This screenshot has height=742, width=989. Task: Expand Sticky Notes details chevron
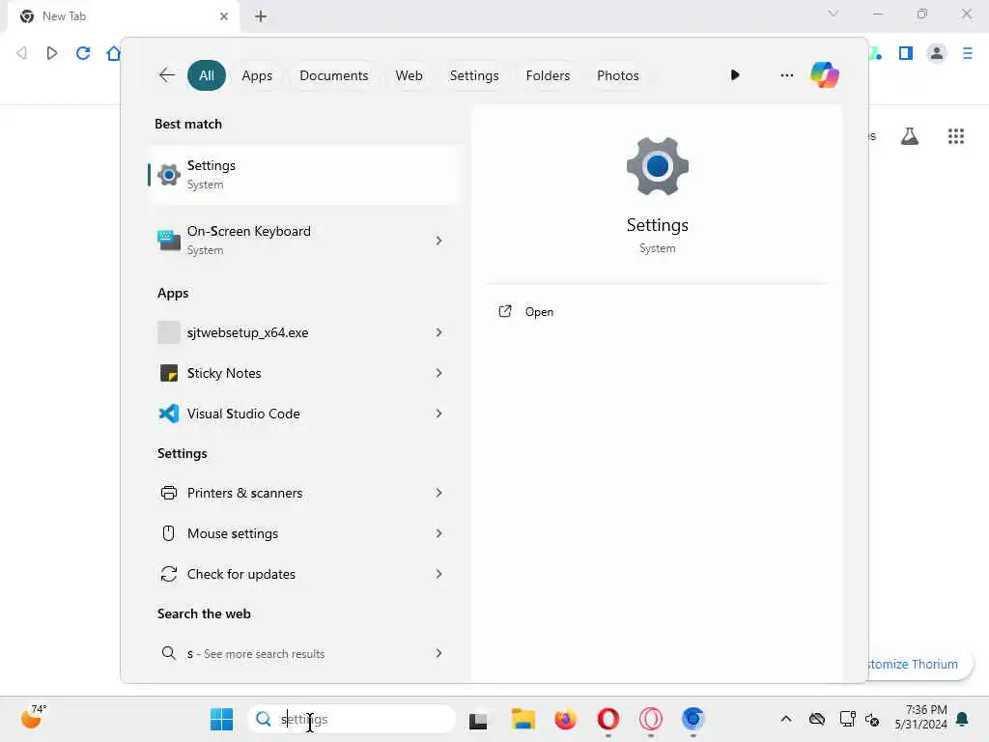(438, 373)
